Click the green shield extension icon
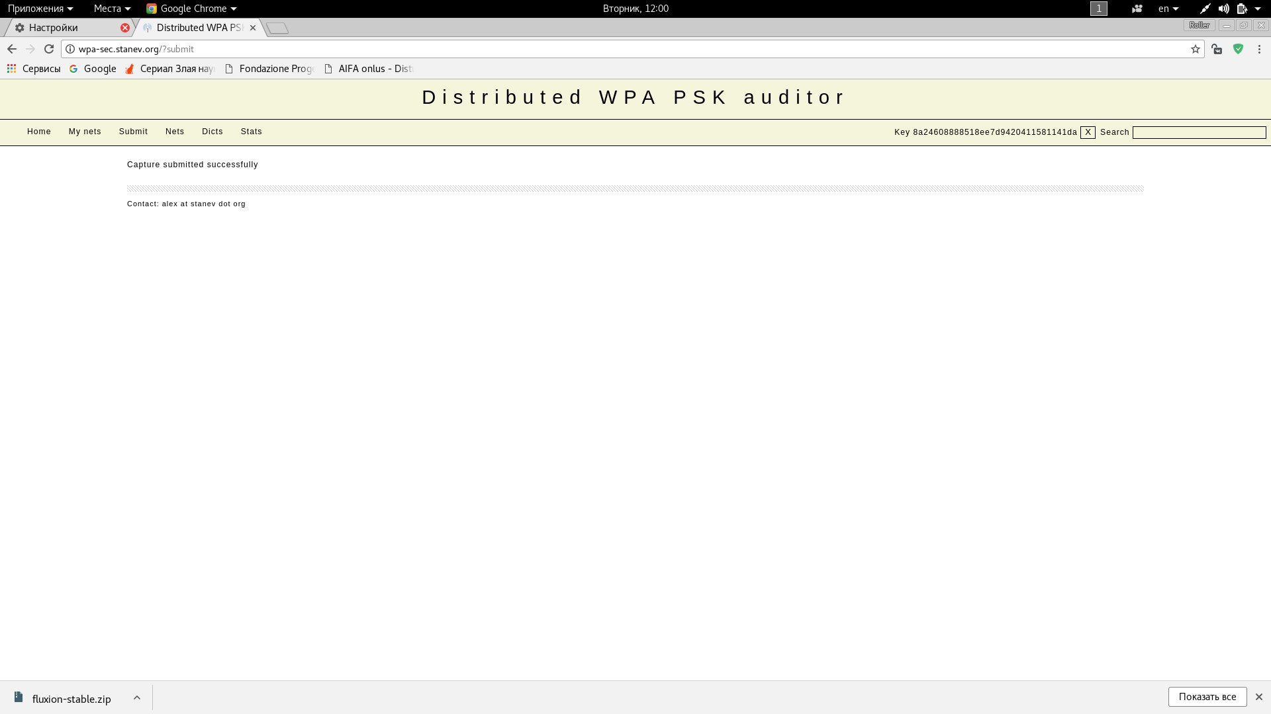Screen dimensions: 1271x714 pos(1238,49)
